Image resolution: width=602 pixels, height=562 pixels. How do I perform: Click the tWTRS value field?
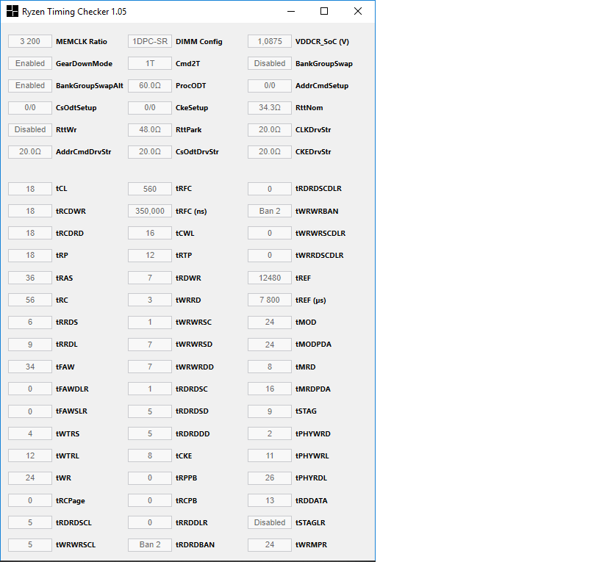pyautogui.click(x=30, y=433)
